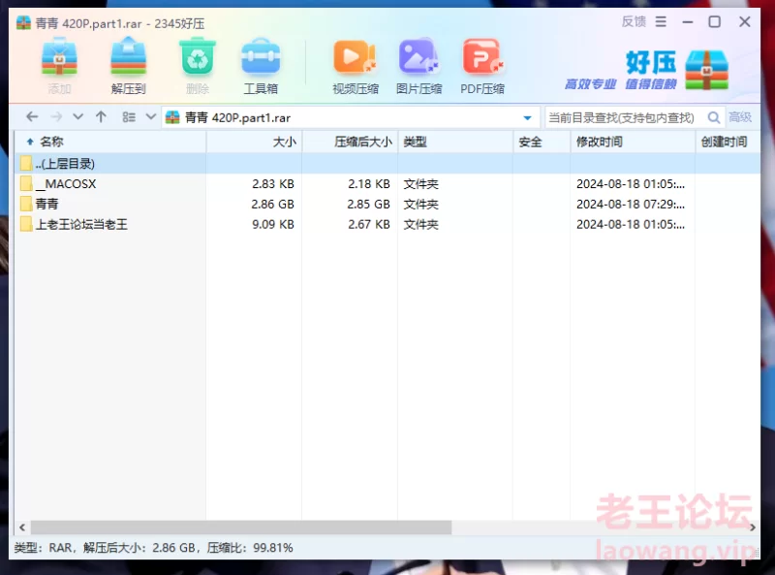The image size is (775, 575).
Task: Select the __MACOSX folder row
Action: (x=387, y=183)
